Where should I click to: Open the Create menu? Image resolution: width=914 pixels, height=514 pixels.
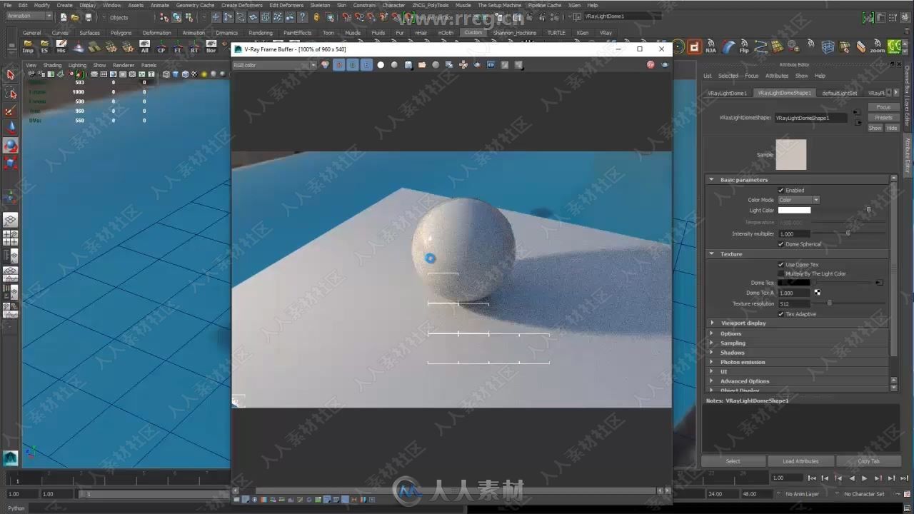click(65, 5)
